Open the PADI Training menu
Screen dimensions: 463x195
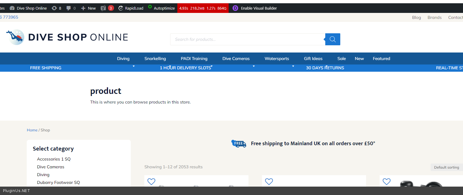(x=194, y=58)
